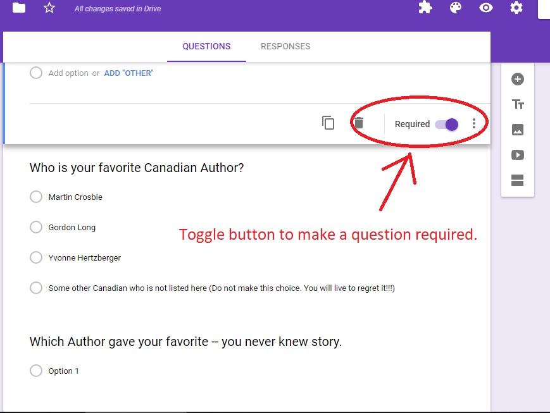
Task: Switch to the RESPONSES tab
Action: click(285, 46)
